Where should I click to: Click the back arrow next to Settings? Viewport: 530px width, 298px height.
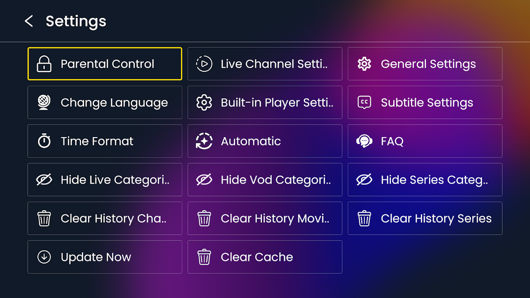[x=29, y=21]
